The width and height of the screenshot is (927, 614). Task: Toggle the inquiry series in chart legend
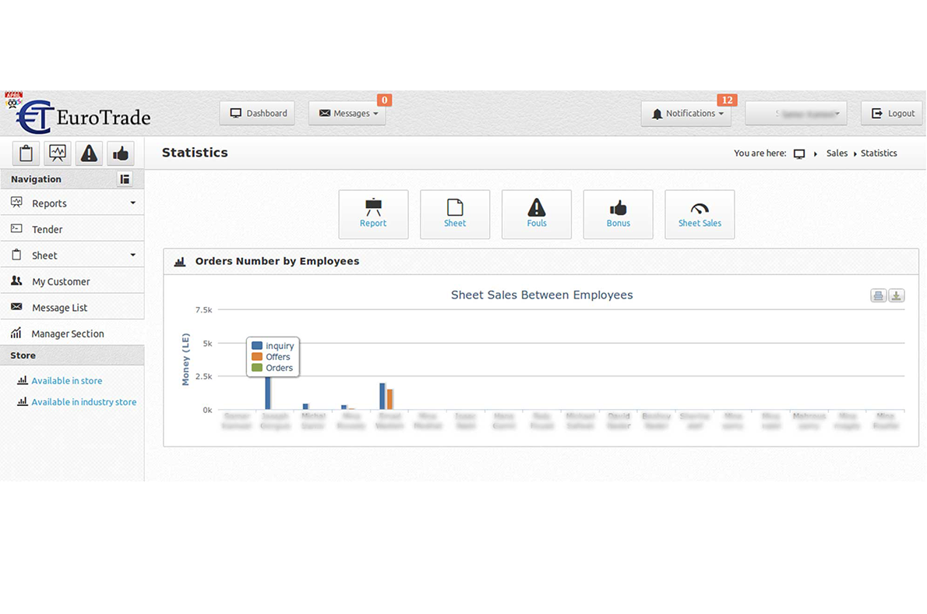pos(280,346)
